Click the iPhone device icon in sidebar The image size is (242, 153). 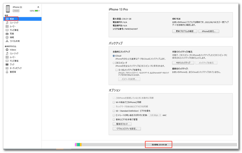8,9
